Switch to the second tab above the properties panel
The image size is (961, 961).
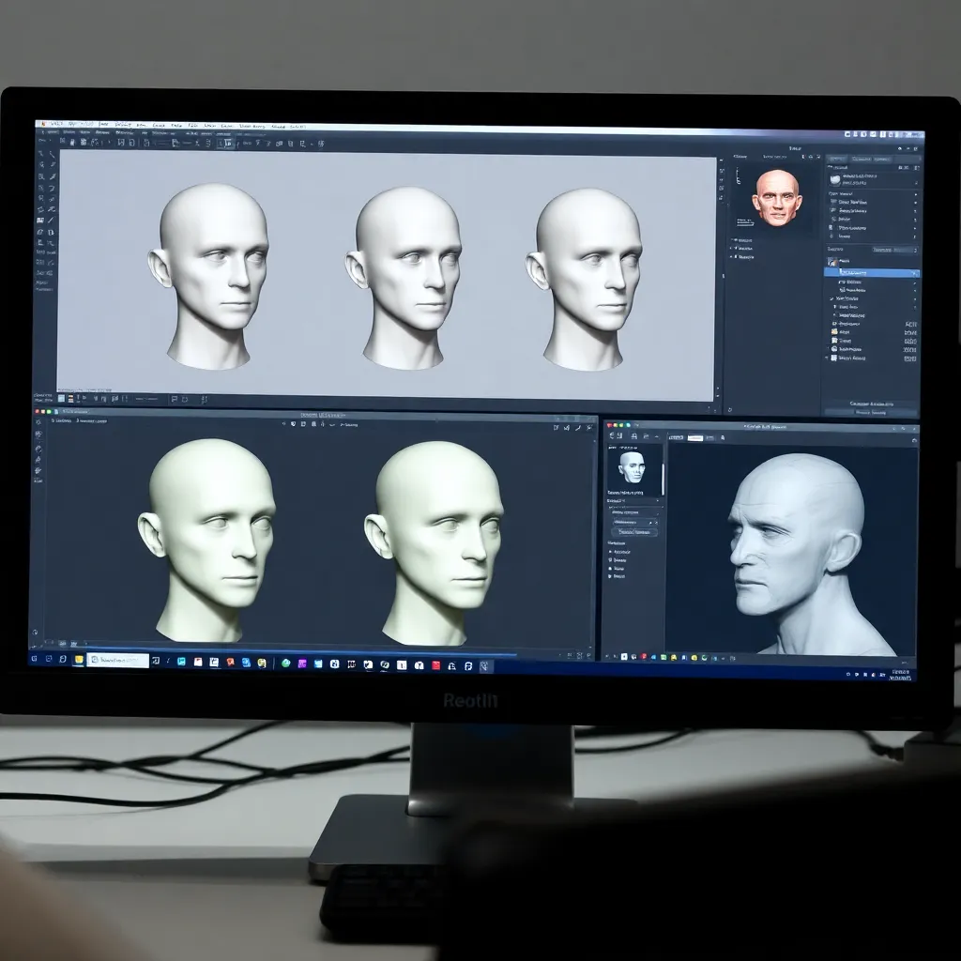(x=862, y=158)
